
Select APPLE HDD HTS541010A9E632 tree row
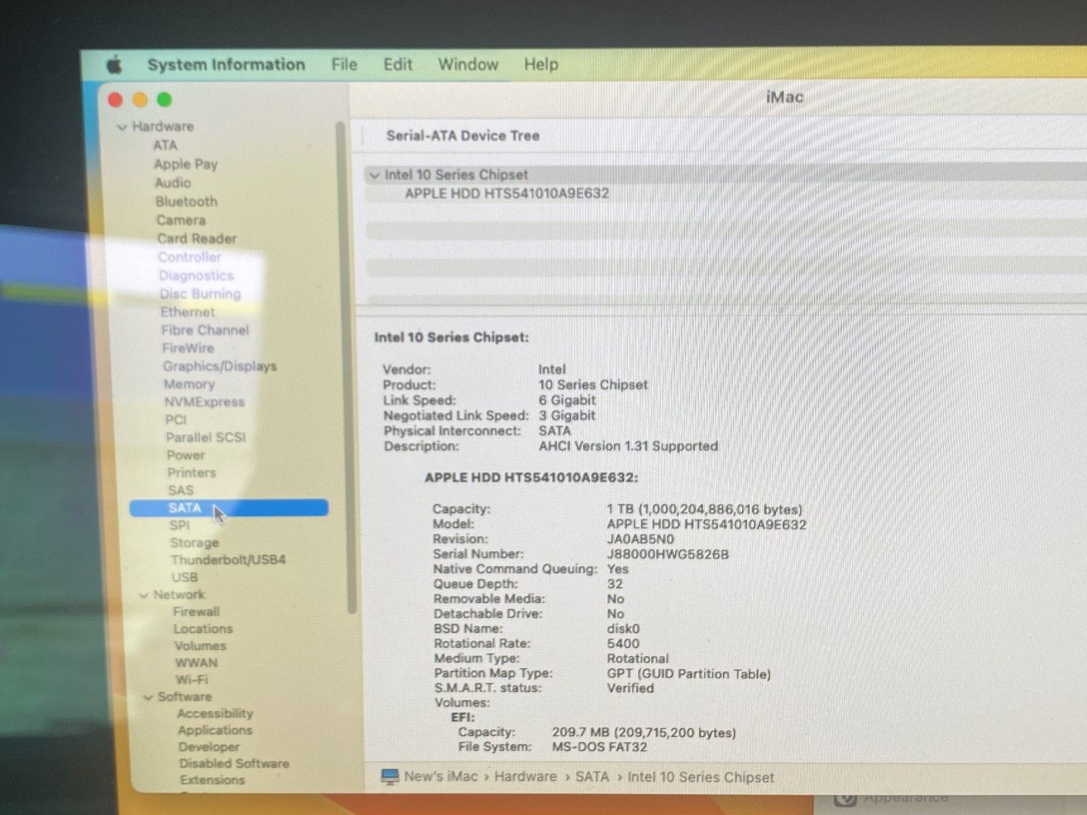(507, 194)
